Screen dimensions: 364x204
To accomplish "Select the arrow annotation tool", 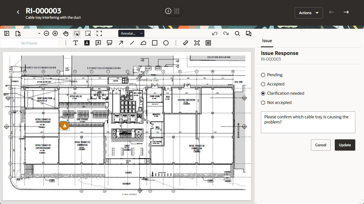I will point(121,43).
